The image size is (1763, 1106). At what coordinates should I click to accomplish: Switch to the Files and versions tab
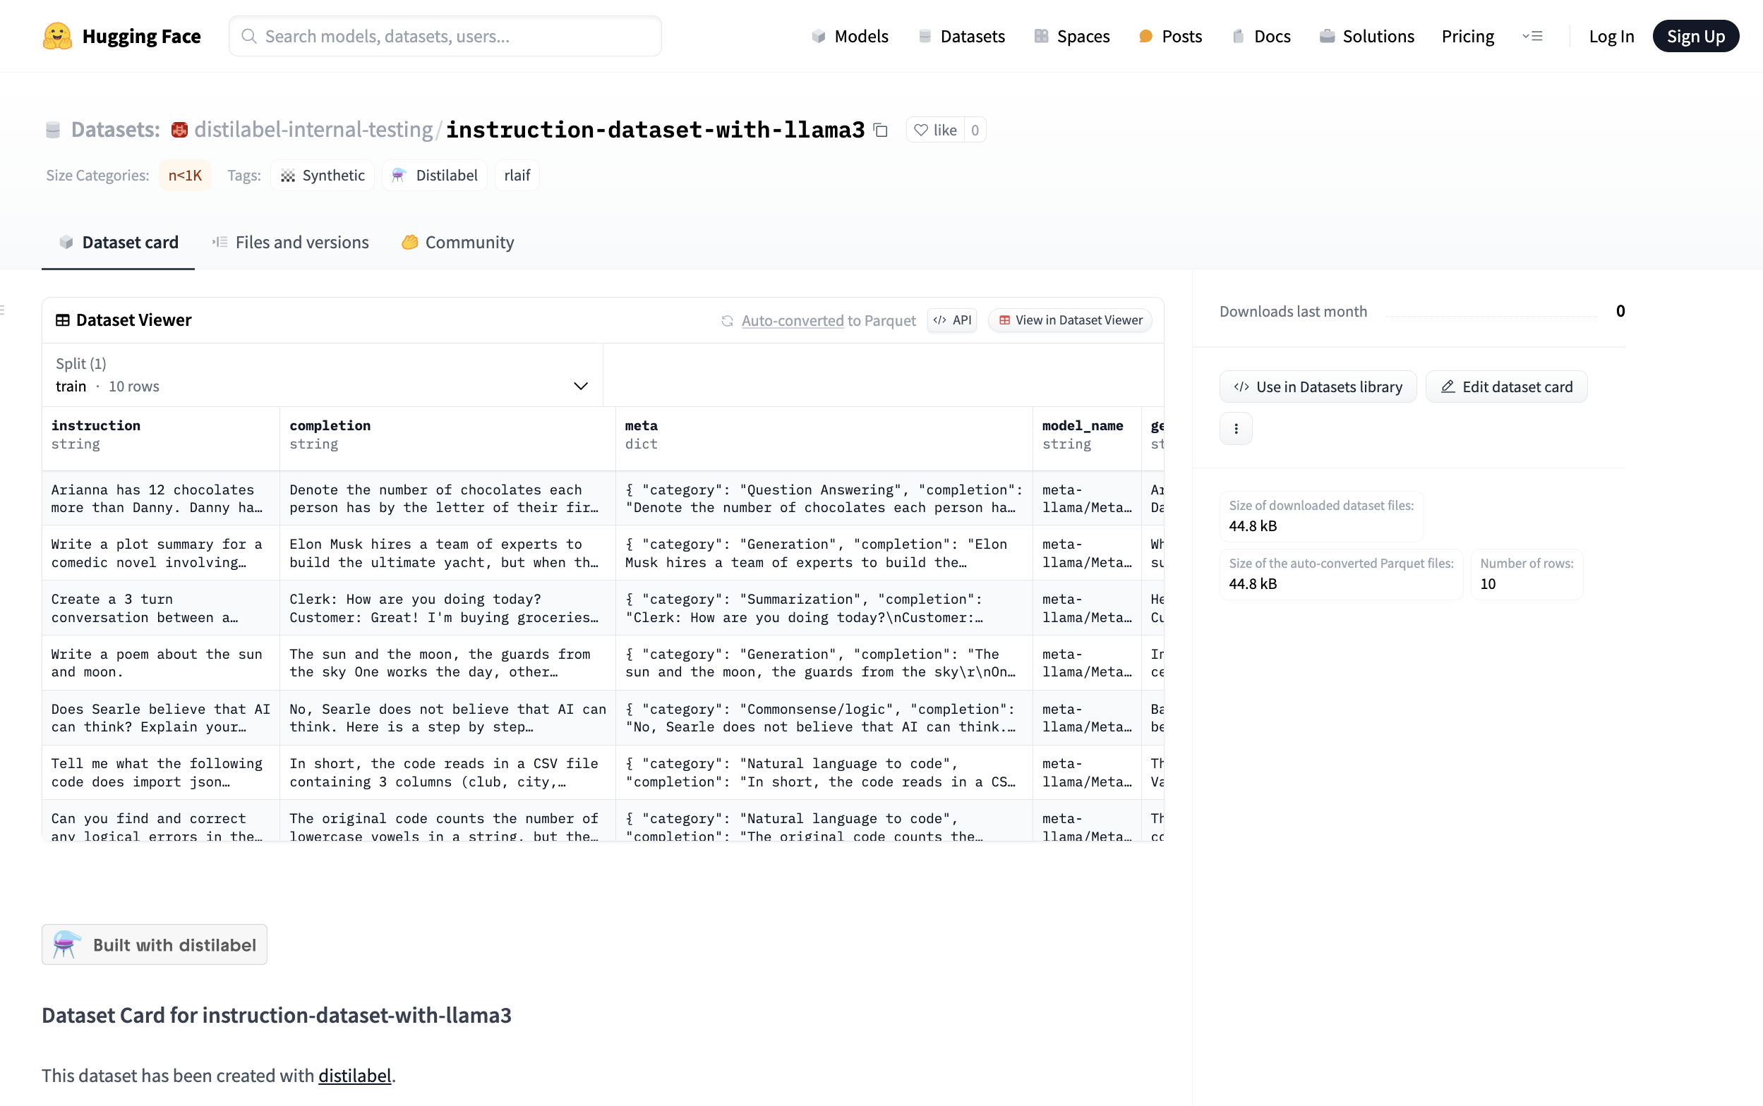(291, 242)
